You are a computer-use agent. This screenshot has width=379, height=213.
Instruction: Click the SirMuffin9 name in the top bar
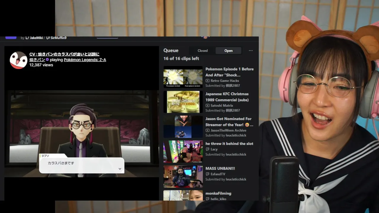pyautogui.click(x=58, y=38)
